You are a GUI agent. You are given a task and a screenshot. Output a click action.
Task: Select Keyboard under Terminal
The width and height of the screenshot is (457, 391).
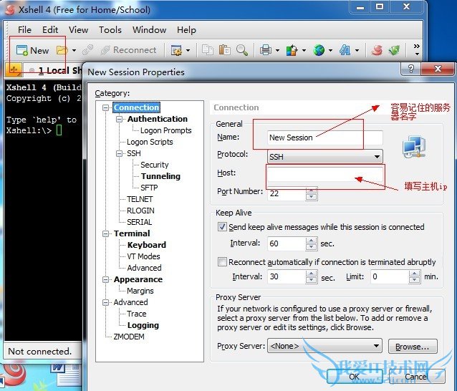coord(147,245)
